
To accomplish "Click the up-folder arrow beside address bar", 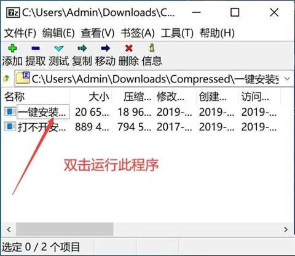I will coord(7,79).
